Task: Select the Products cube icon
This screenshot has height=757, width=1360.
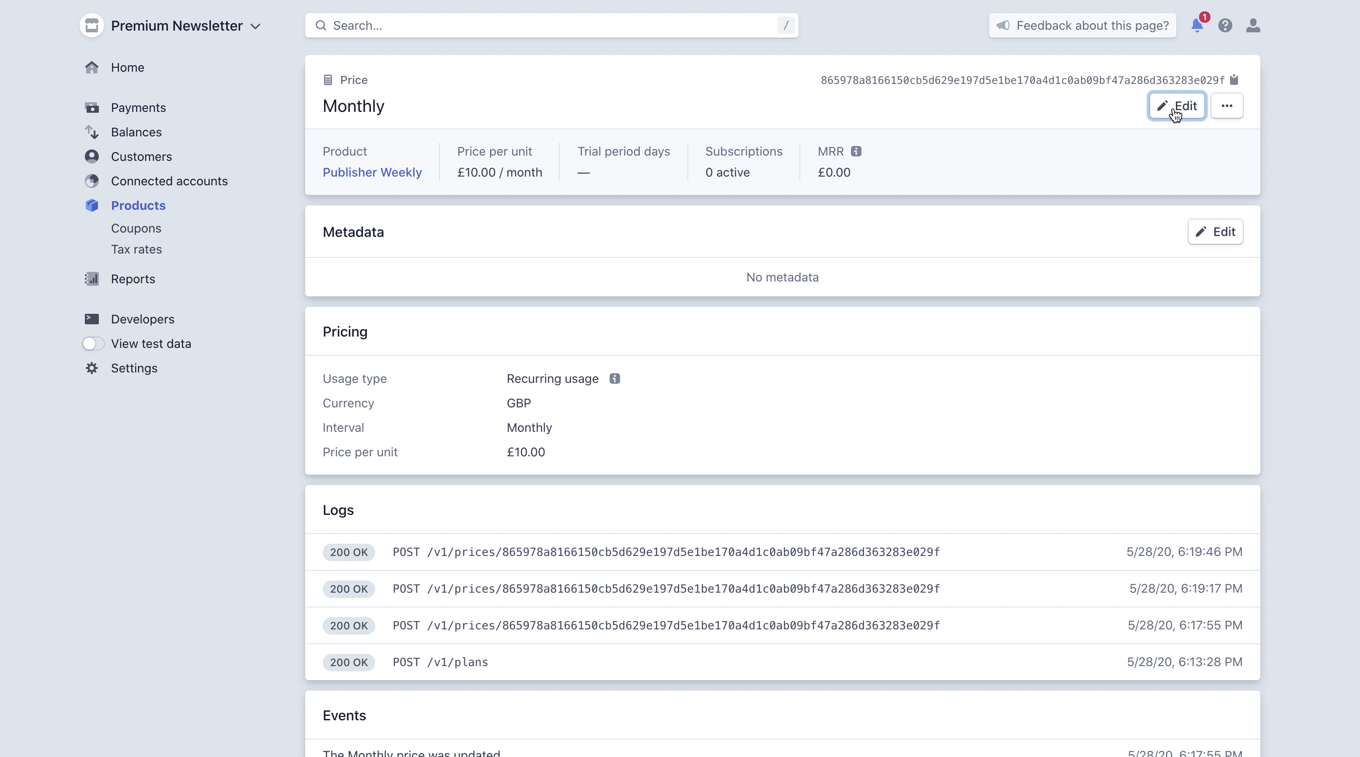Action: coord(92,205)
